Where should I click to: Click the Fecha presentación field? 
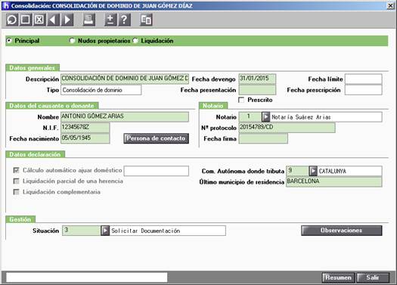tap(257, 90)
